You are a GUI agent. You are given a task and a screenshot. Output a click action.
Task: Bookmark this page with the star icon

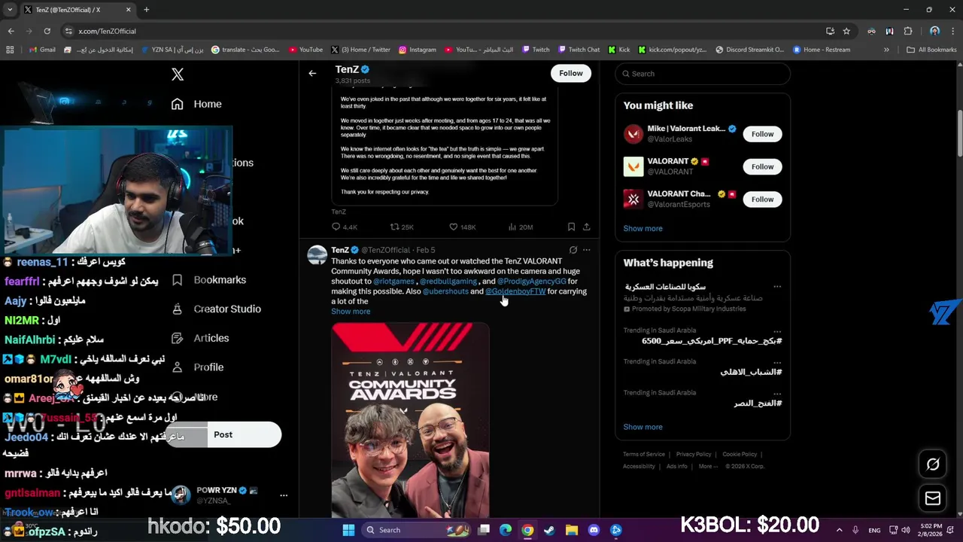[846, 31]
